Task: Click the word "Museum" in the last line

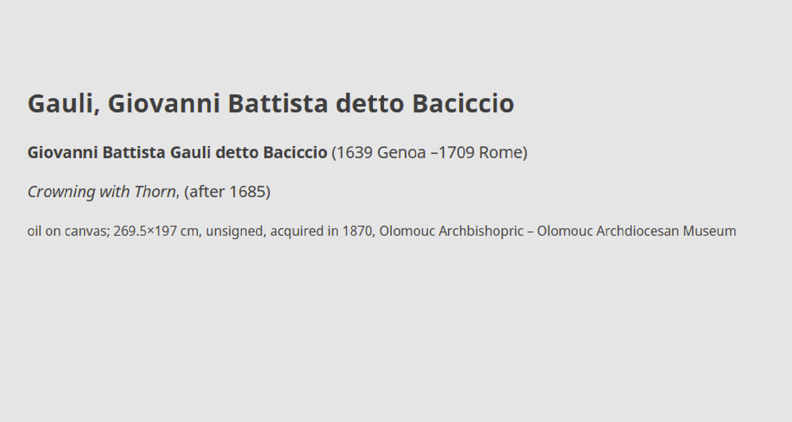Action: (709, 231)
